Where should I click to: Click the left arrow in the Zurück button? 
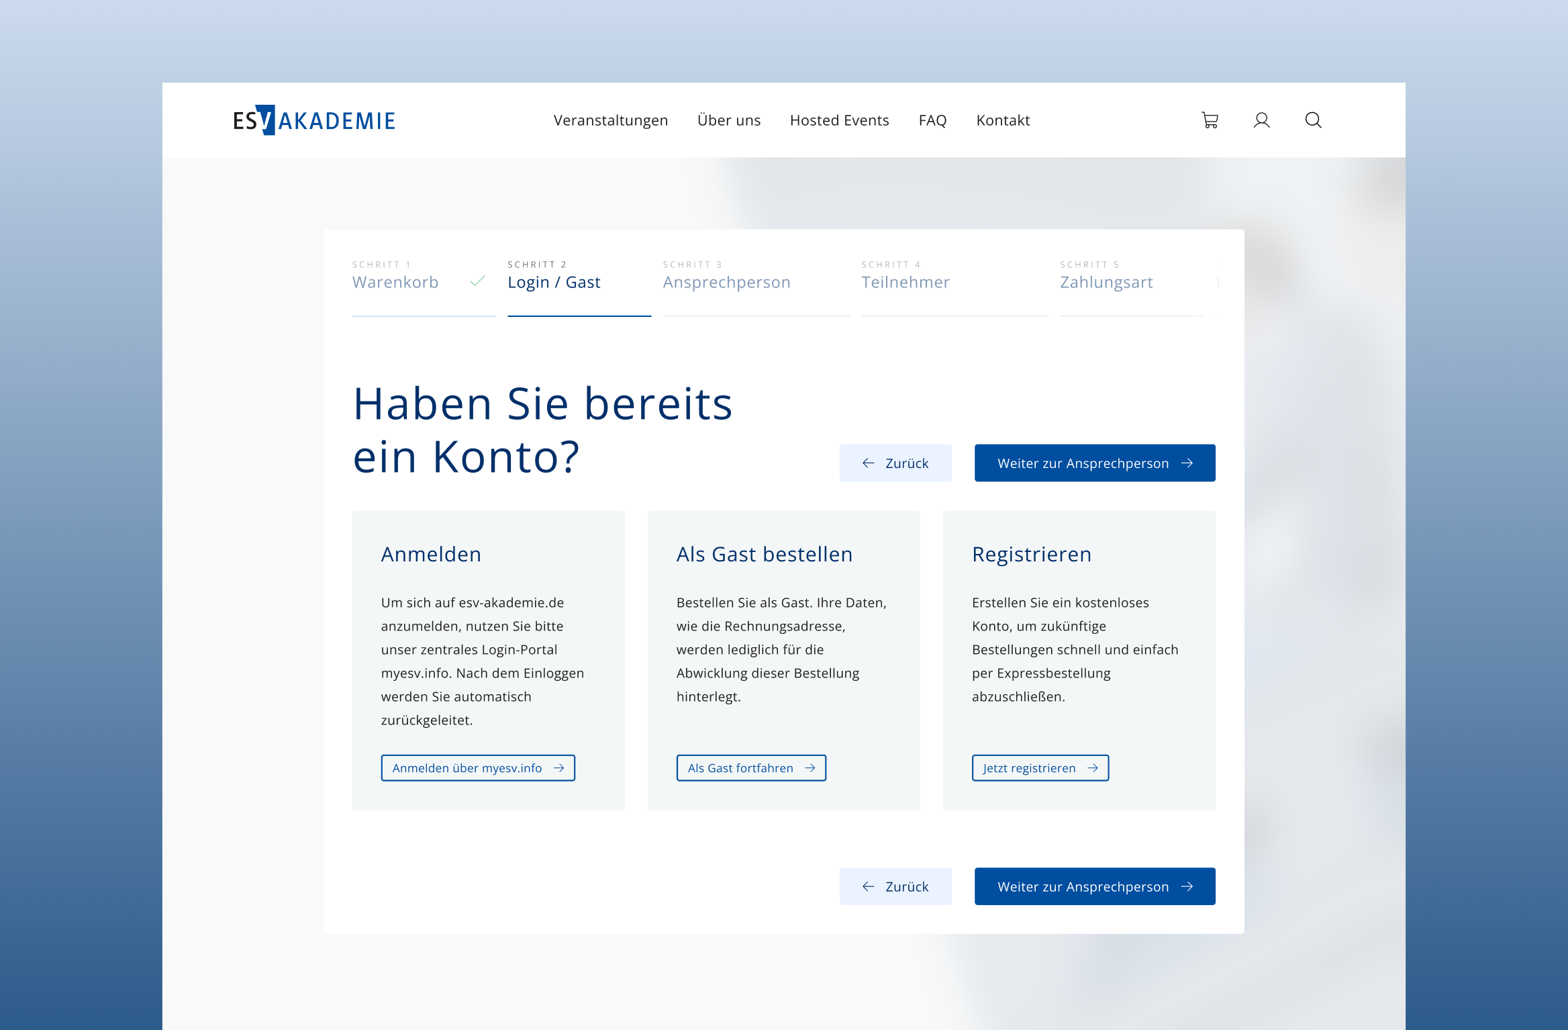[x=868, y=463]
